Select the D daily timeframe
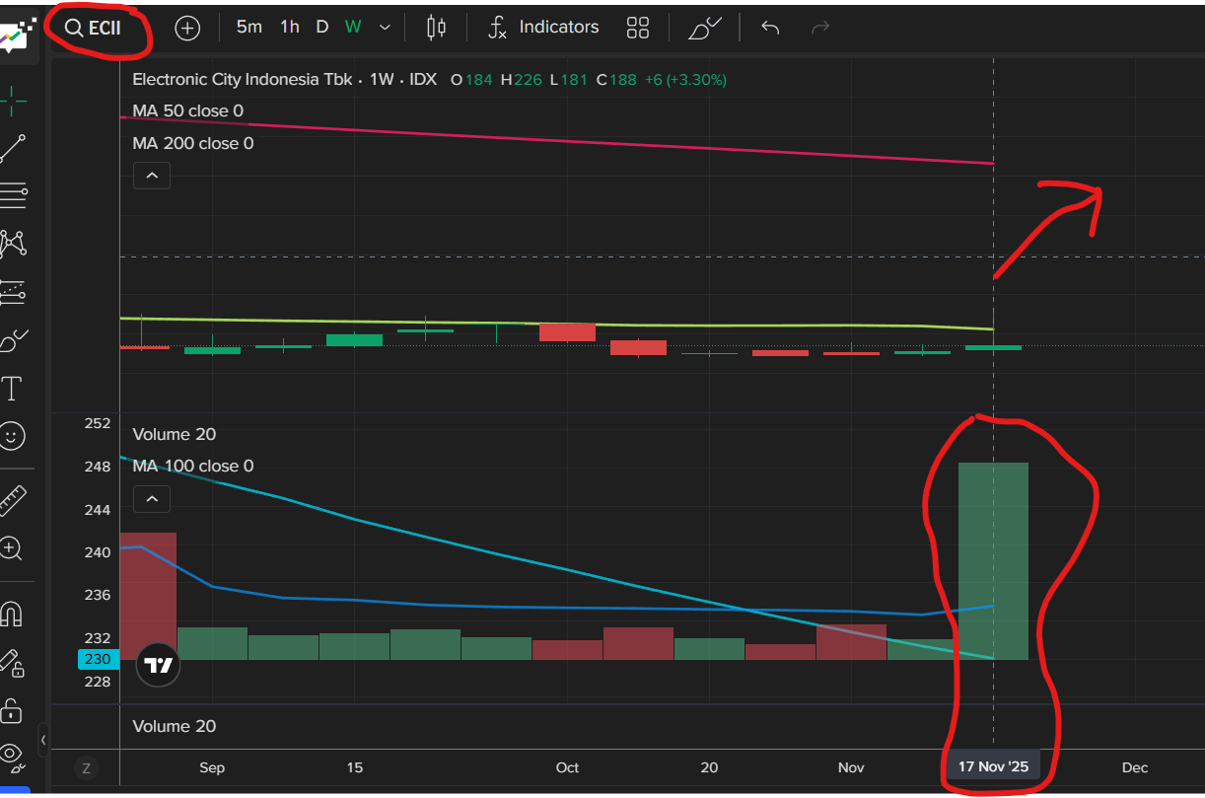Screen dimensions: 1205x798 pyautogui.click(x=321, y=27)
